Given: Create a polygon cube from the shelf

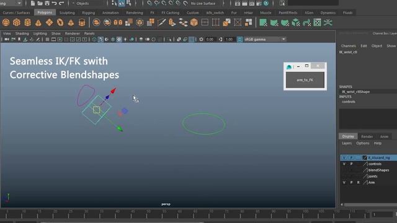Looking at the screenshot, I should point(17,22).
